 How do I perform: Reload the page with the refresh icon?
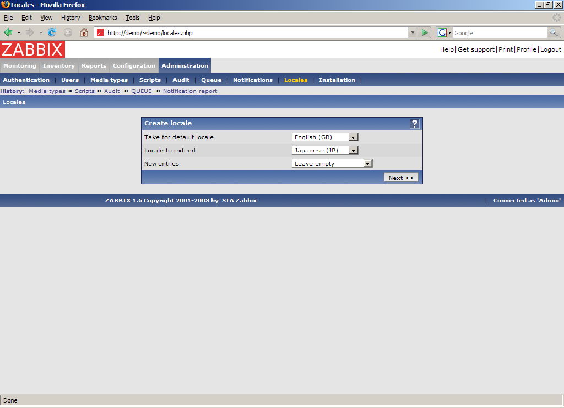(x=52, y=32)
